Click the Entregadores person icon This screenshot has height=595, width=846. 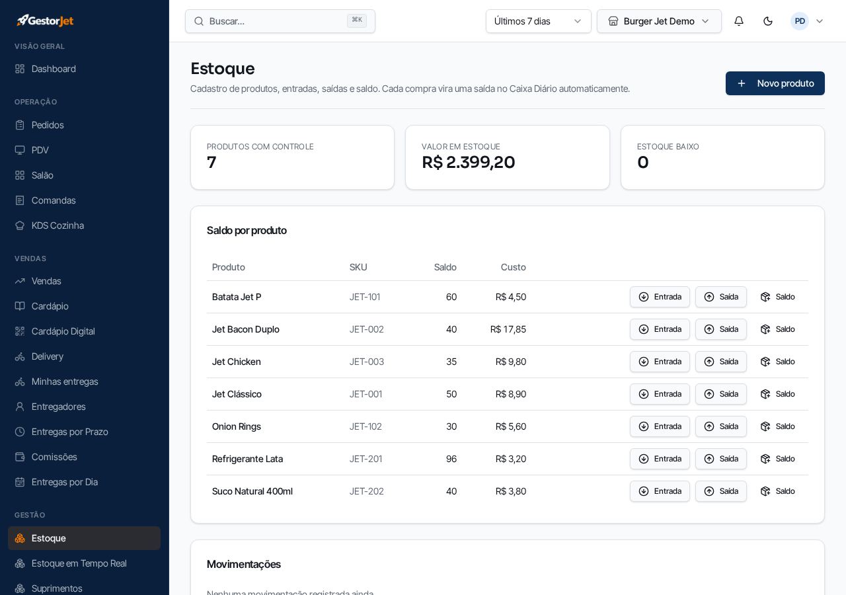pos(20,407)
